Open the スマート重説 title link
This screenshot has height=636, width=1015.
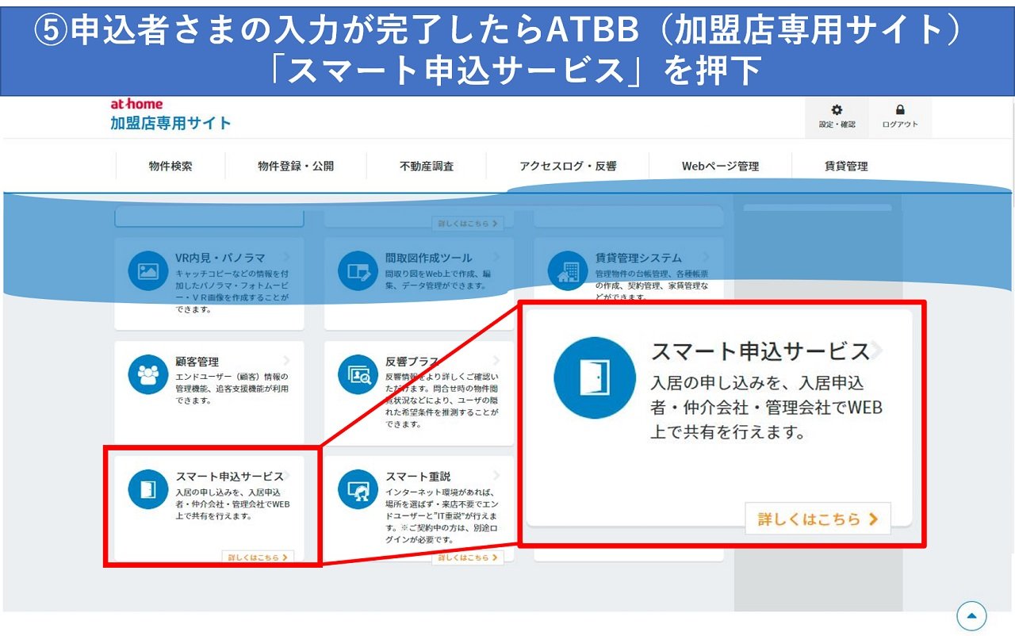point(418,476)
